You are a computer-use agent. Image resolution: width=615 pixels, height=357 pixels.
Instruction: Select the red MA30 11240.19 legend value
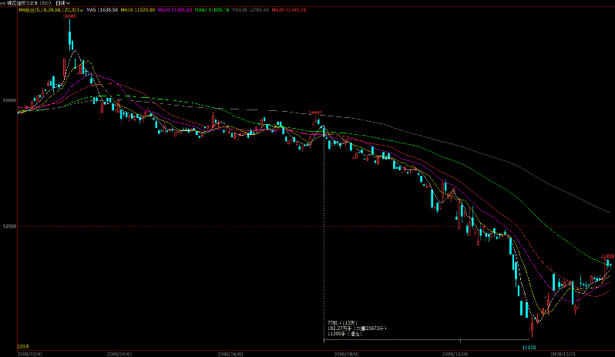[289, 10]
